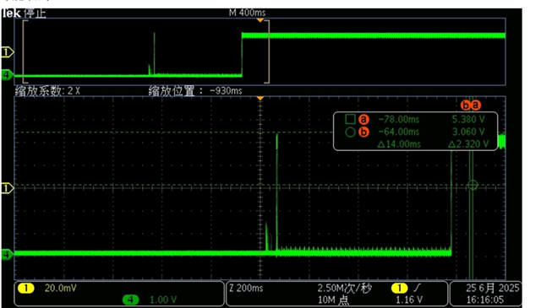Click the orange trigger position marker in overview window
This screenshot has height=308, width=541.
[260, 20]
